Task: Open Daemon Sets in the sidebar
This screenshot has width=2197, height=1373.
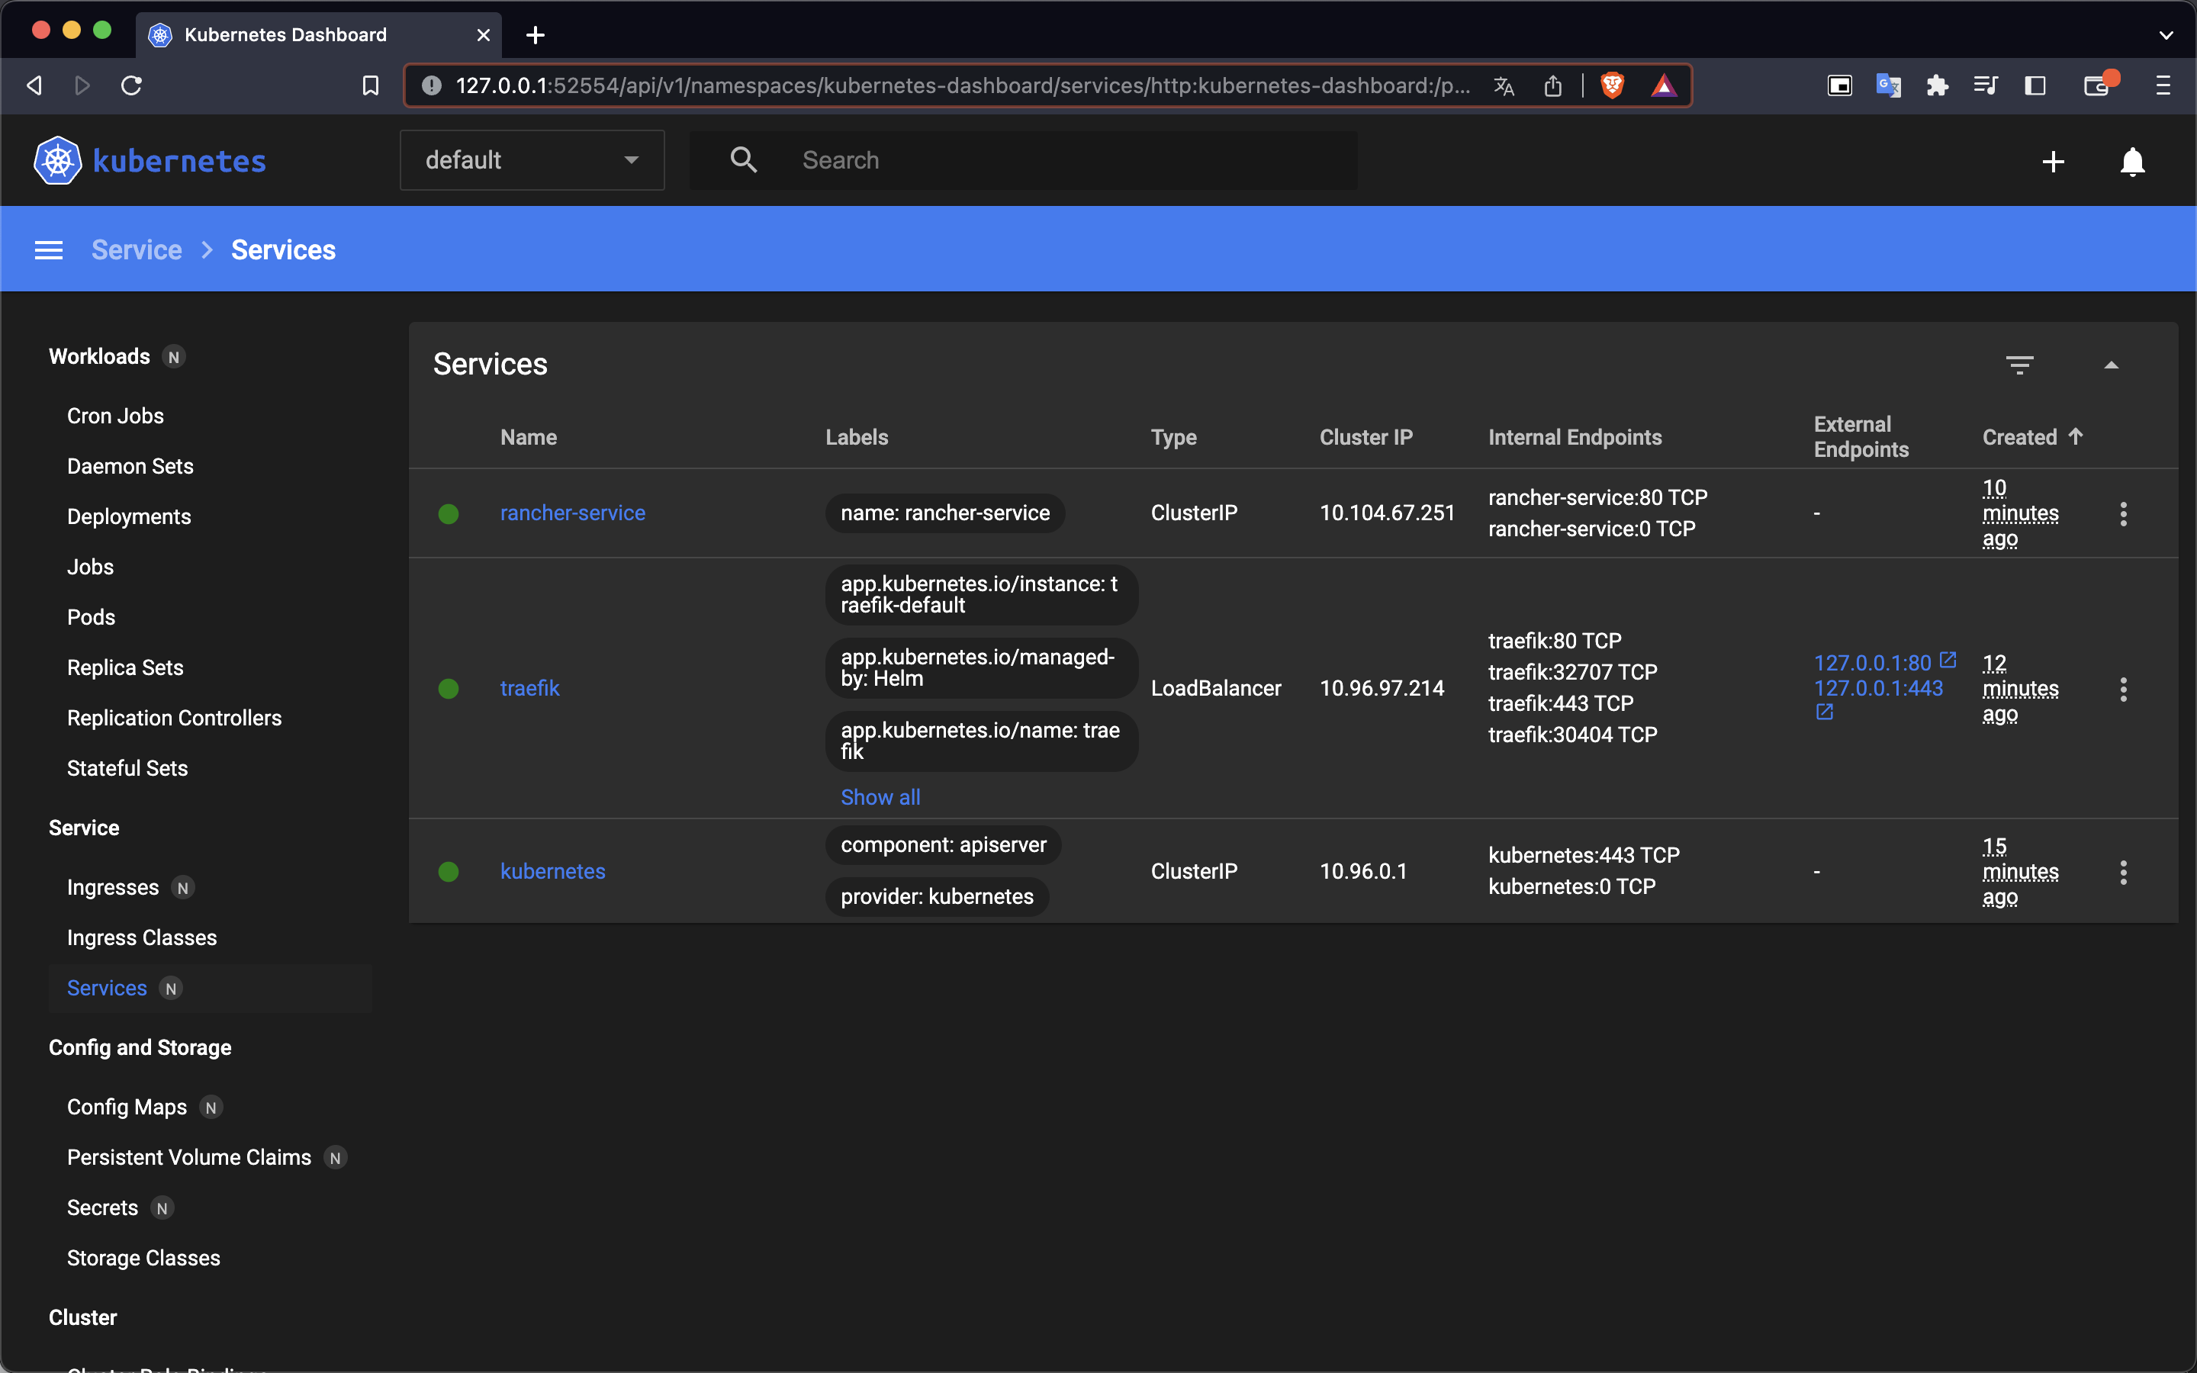Action: tap(130, 466)
